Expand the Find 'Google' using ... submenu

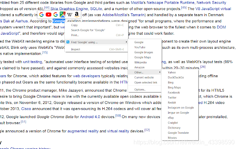[x=96, y=42]
